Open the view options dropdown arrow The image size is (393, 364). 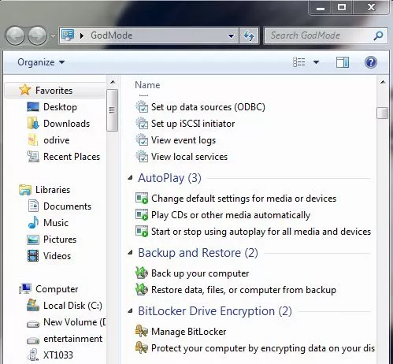[316, 62]
